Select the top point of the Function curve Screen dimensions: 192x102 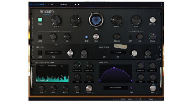click(x=114, y=68)
